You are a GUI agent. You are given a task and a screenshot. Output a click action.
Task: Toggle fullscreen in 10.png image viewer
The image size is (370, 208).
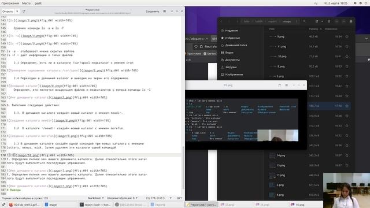click(279, 85)
